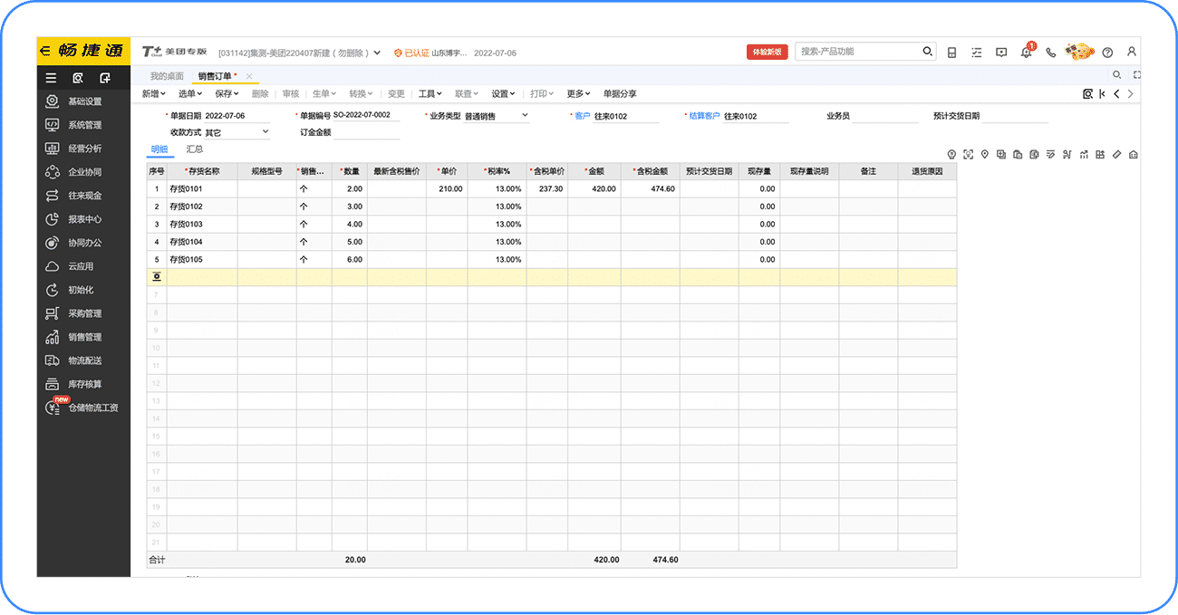
Task: Open the user account icon
Action: [x=1132, y=53]
